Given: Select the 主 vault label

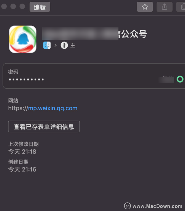Looking at the screenshot, I should coord(73,45).
